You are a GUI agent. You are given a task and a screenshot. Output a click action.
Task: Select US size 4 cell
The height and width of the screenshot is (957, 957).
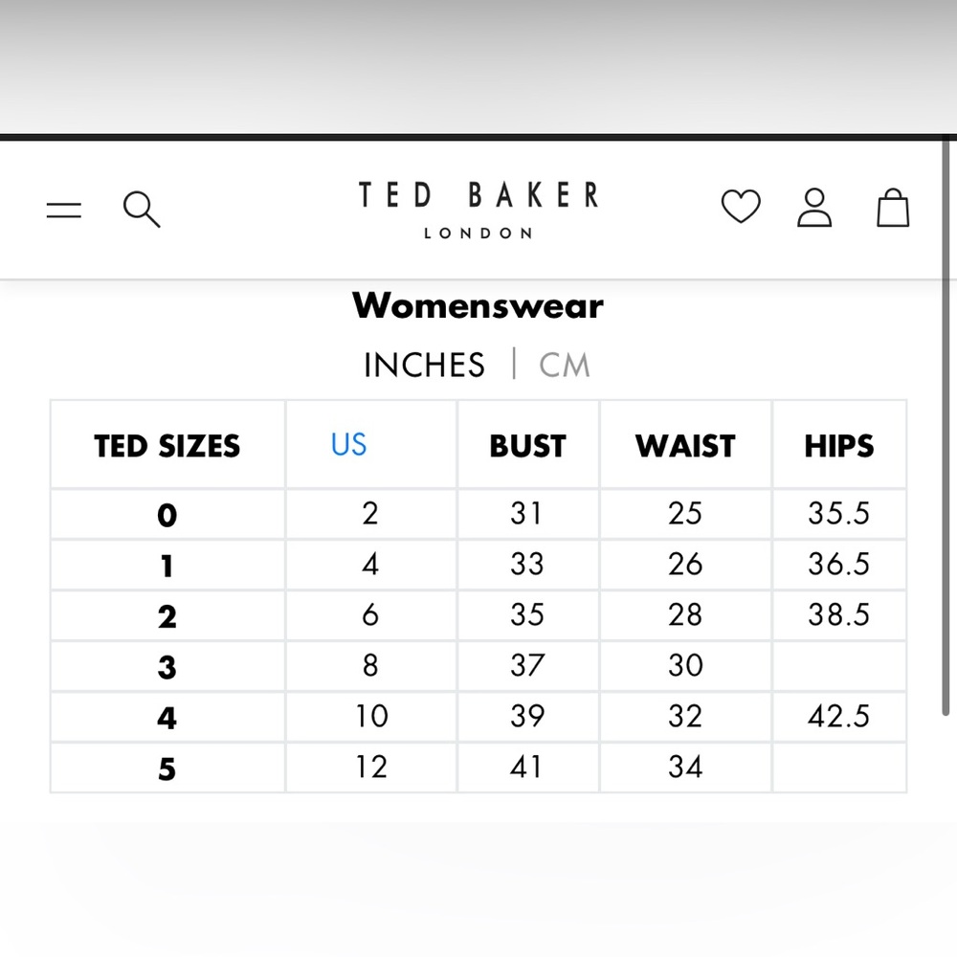[370, 564]
